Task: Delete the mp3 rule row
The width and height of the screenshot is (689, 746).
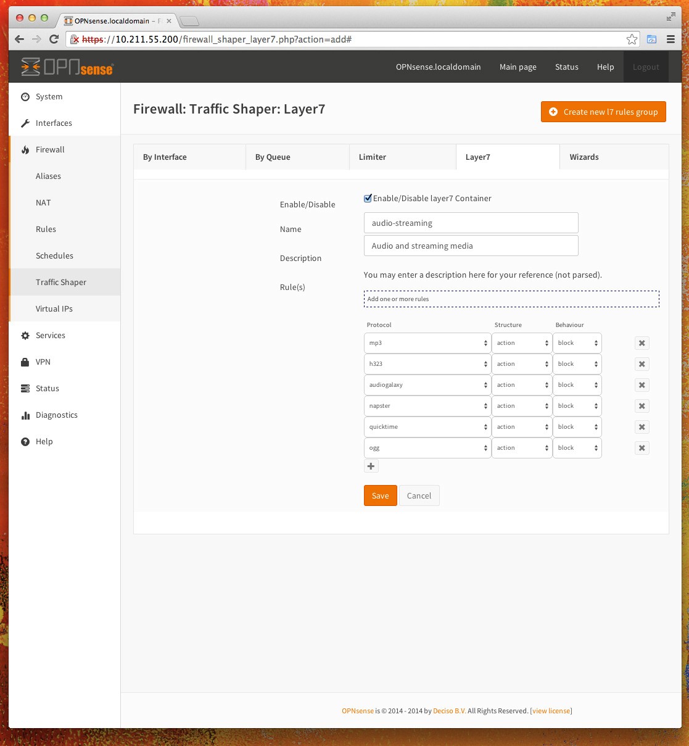Action: click(x=642, y=343)
